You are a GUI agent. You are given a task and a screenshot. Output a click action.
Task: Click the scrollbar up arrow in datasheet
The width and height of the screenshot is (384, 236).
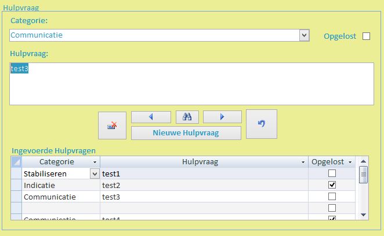(x=364, y=161)
